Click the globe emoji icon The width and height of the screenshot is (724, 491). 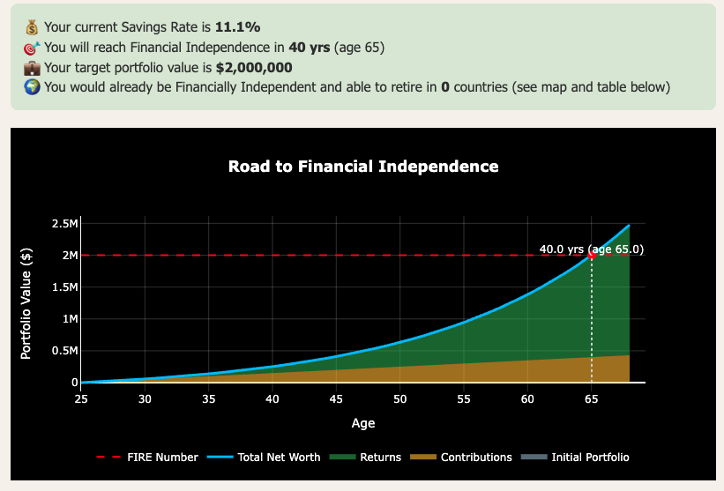tap(32, 87)
